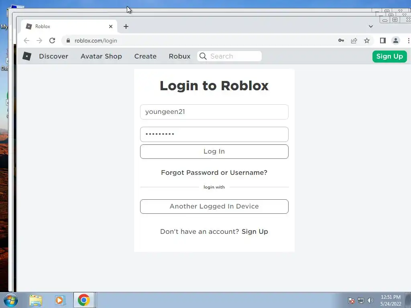This screenshot has height=308, width=411.
Task: Click the browser back arrow
Action: [26, 41]
